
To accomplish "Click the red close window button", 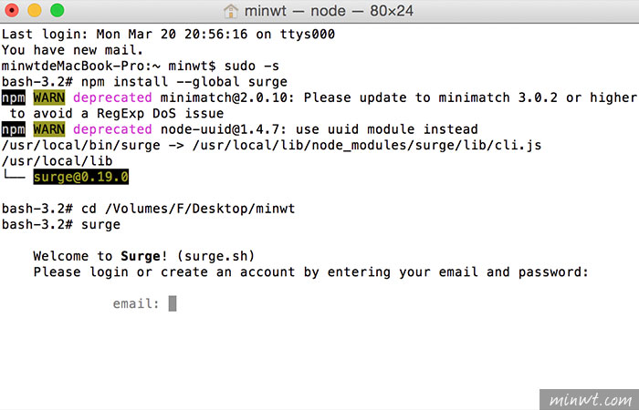I will click(12, 10).
